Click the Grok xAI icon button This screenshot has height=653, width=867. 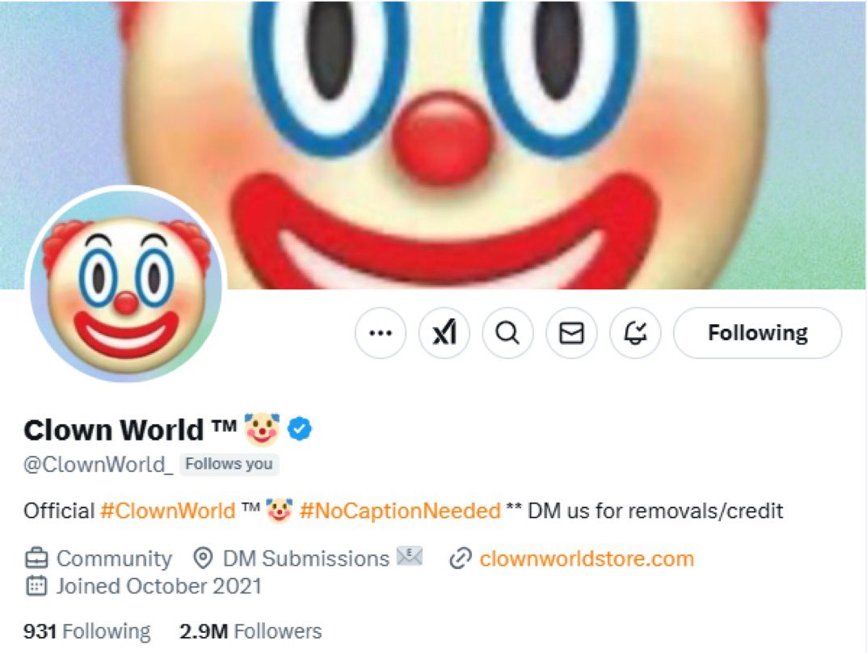click(x=444, y=333)
